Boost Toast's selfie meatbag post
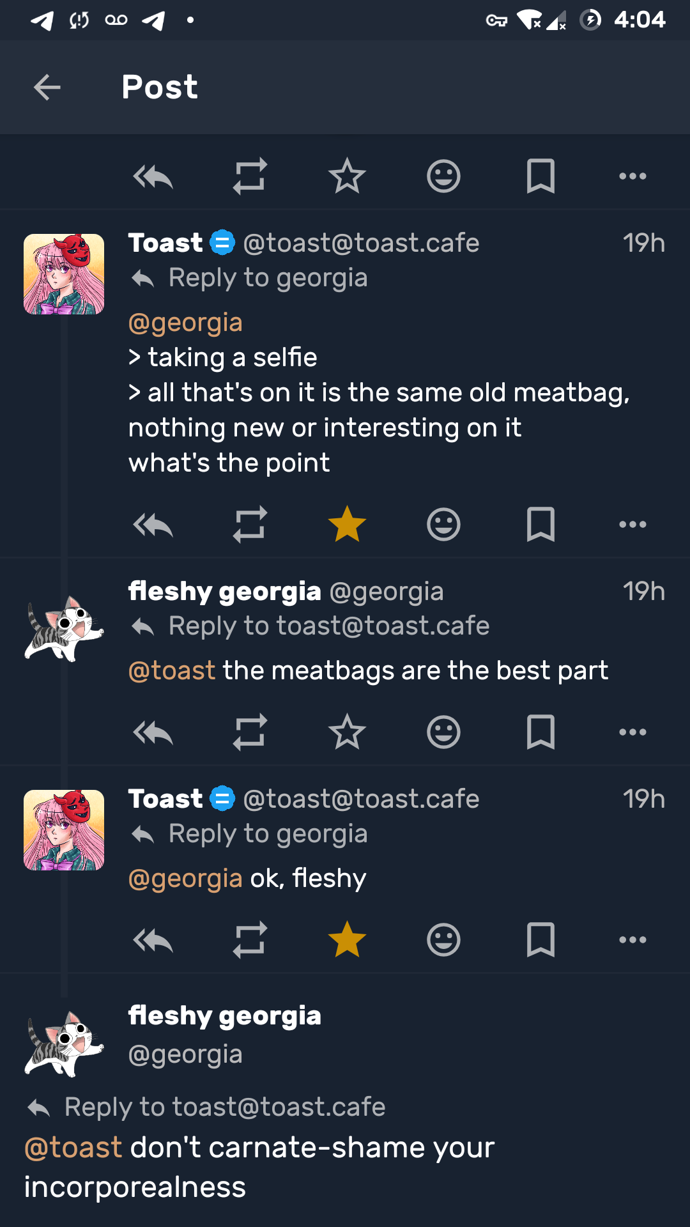The height and width of the screenshot is (1227, 690). pyautogui.click(x=250, y=525)
